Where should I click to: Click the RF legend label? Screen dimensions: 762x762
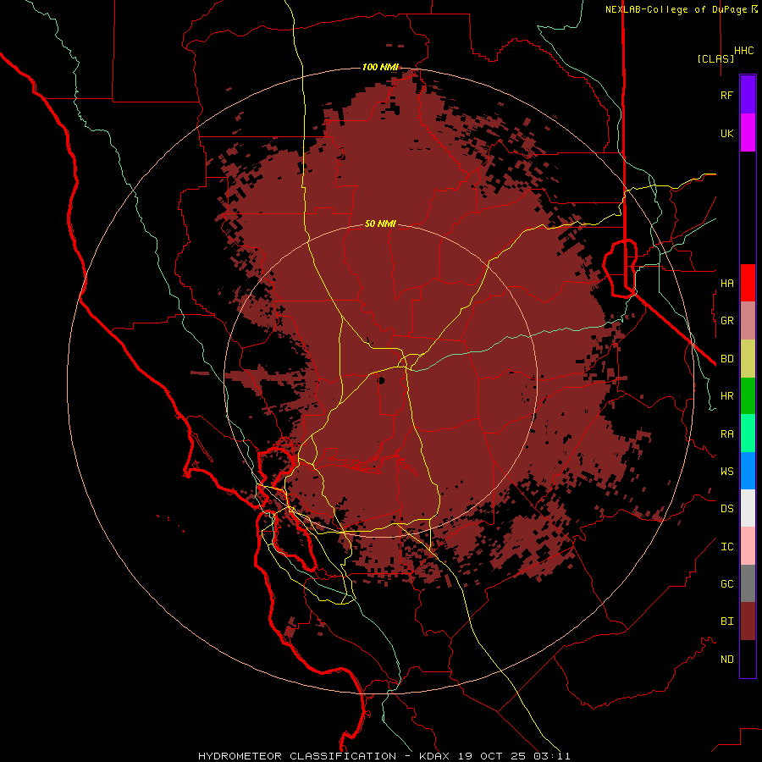click(726, 95)
